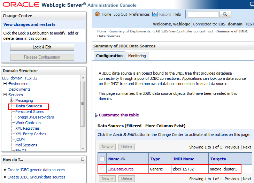Open Foreign JNDI Providers tree item
This screenshot has width=254, height=183.
point(34,117)
